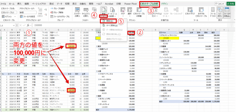Click グループ解除 in ribbon
This screenshot has width=236, height=112.
[x=57, y=12]
